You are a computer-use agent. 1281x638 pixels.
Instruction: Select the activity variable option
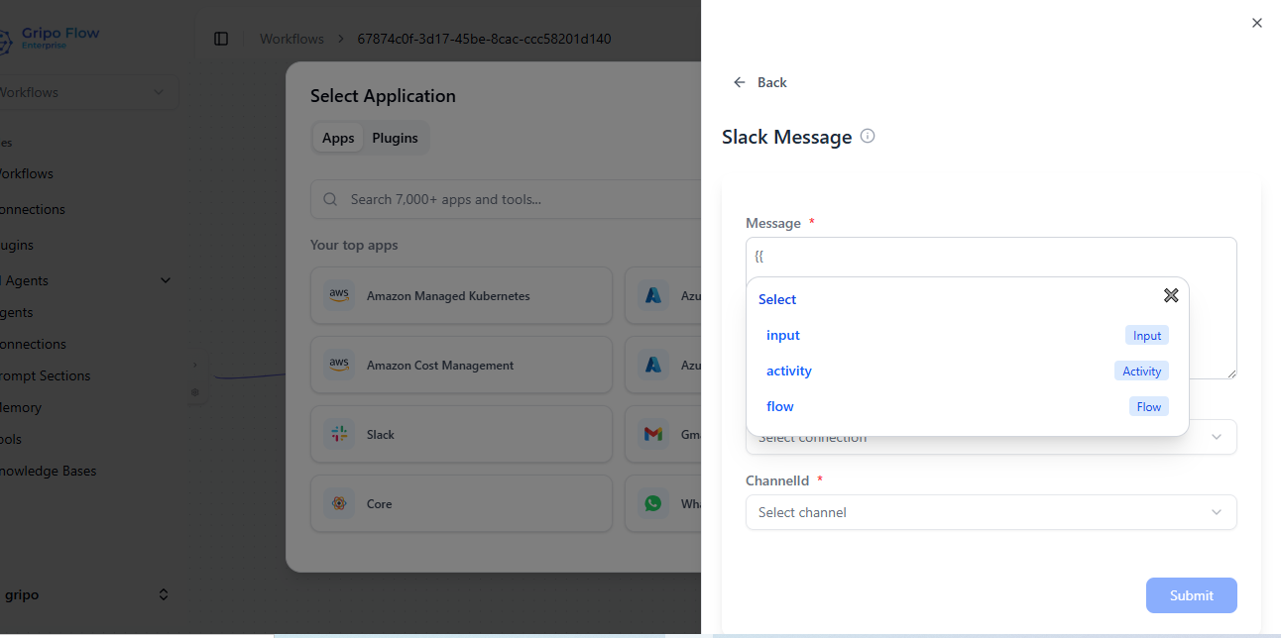pos(789,371)
